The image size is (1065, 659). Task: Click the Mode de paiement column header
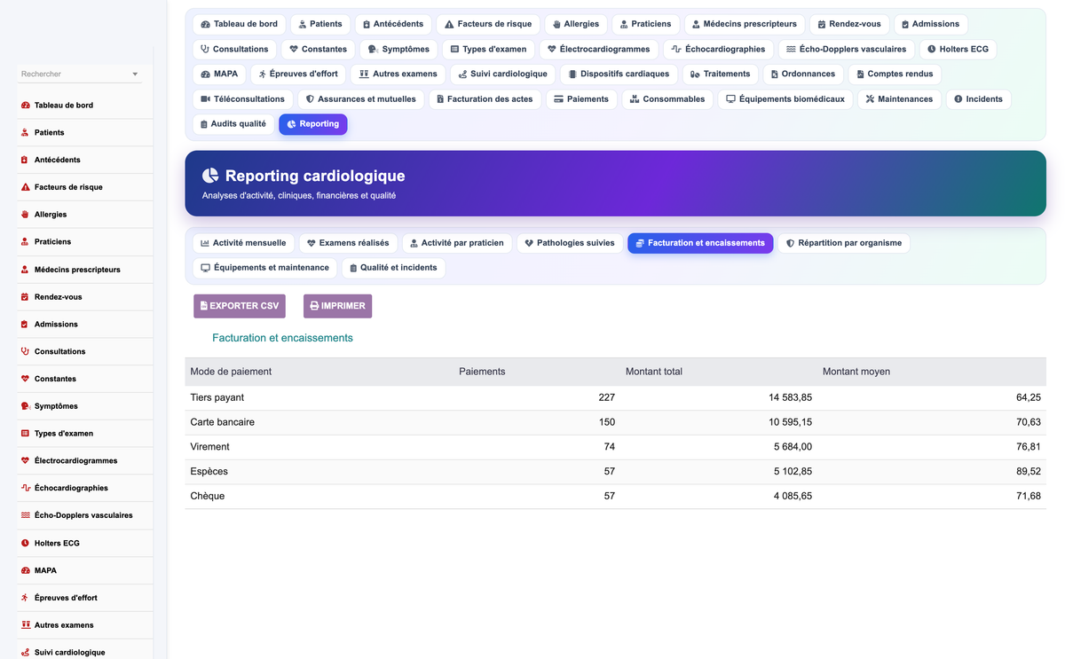tap(231, 372)
